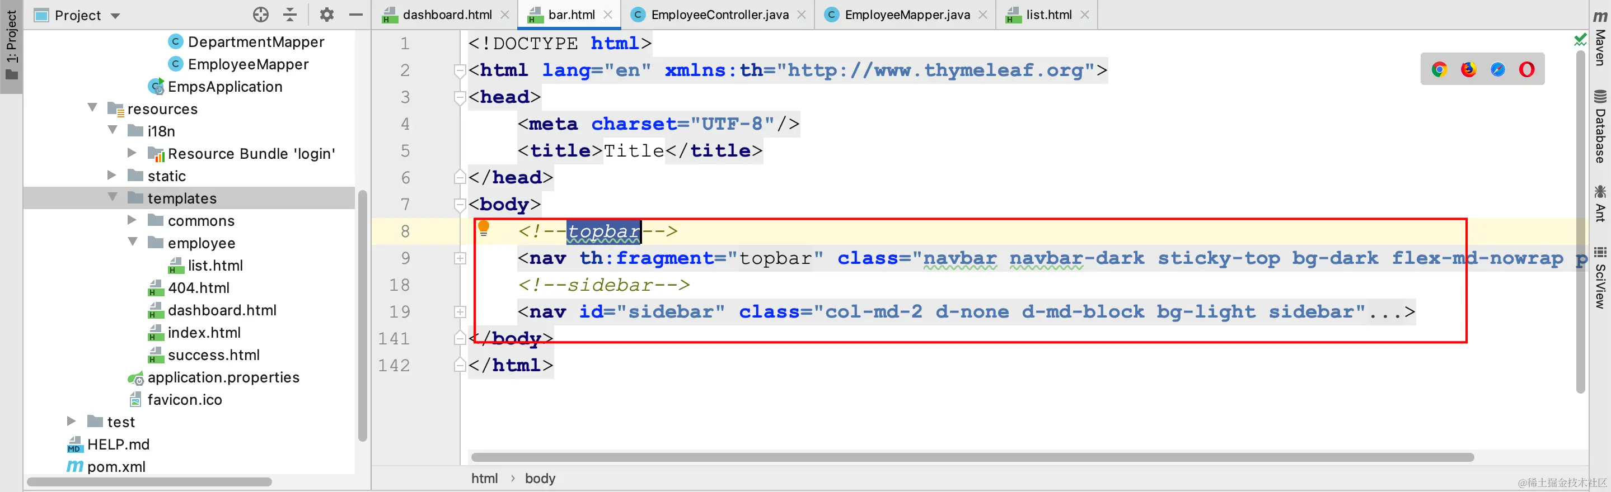Click the green inspection checkmark indicator
The image size is (1611, 492).
coord(1580,40)
